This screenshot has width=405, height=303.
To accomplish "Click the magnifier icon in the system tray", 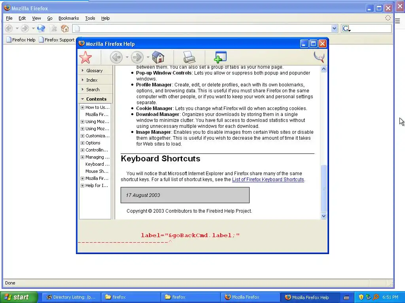I will pyautogui.click(x=376, y=297).
